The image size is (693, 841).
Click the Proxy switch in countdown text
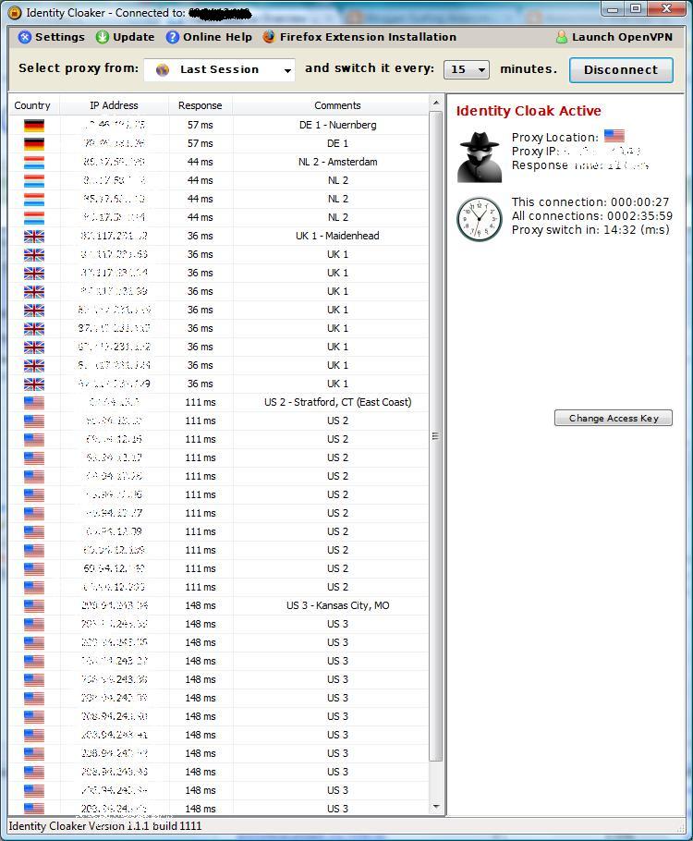click(590, 230)
